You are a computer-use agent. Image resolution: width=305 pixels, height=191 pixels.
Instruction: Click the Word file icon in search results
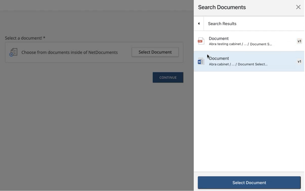[x=201, y=61]
